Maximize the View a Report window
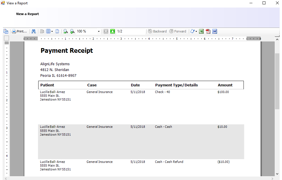The width and height of the screenshot is (282, 180). 264,3
